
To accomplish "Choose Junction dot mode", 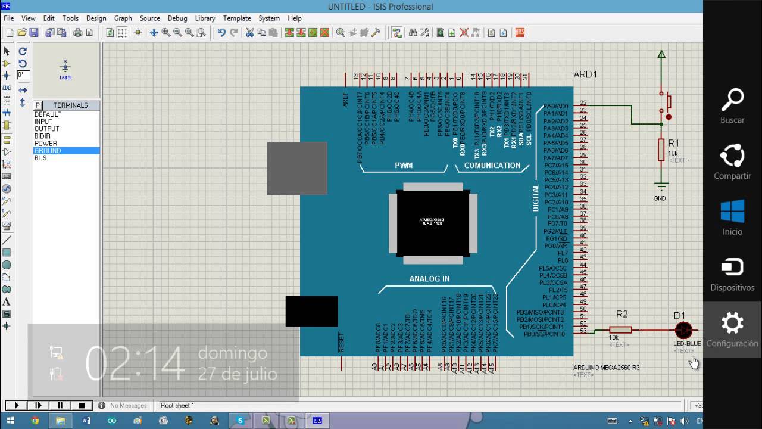I will click(7, 76).
